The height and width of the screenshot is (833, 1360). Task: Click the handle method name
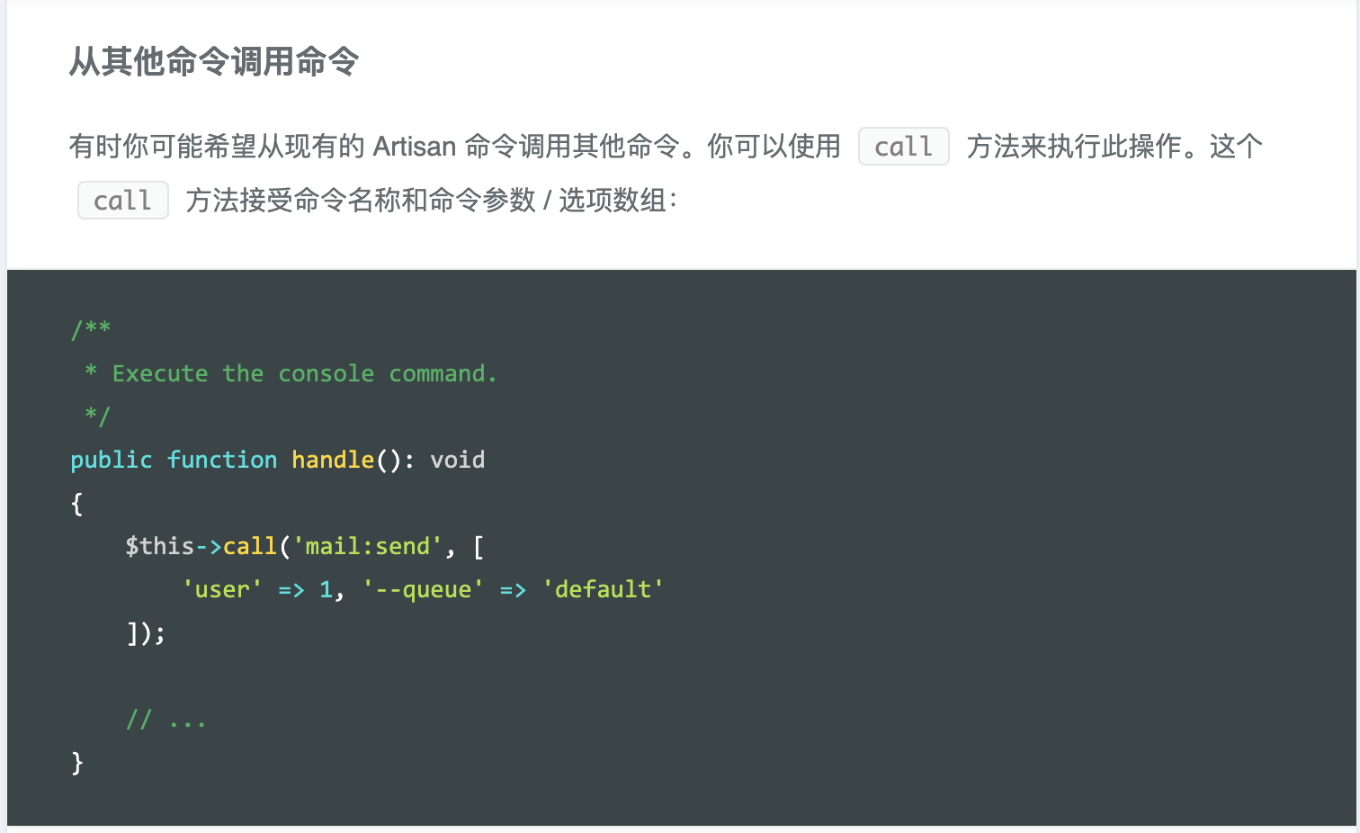point(333,460)
